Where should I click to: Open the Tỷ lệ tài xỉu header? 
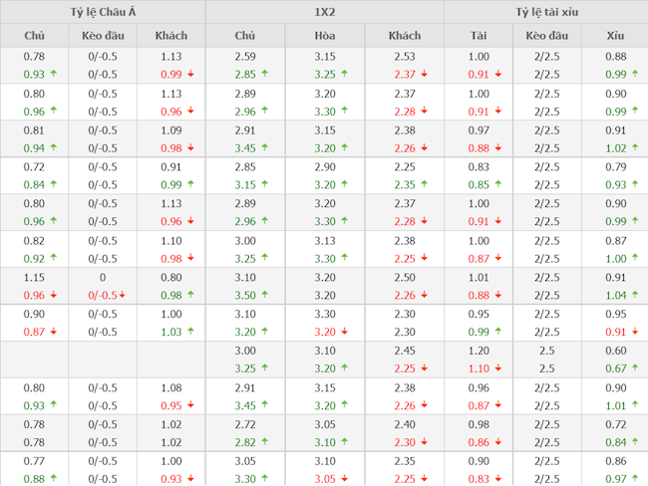point(546,12)
